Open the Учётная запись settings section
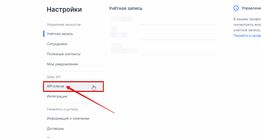This screenshot has height=138, width=261. click(x=60, y=34)
